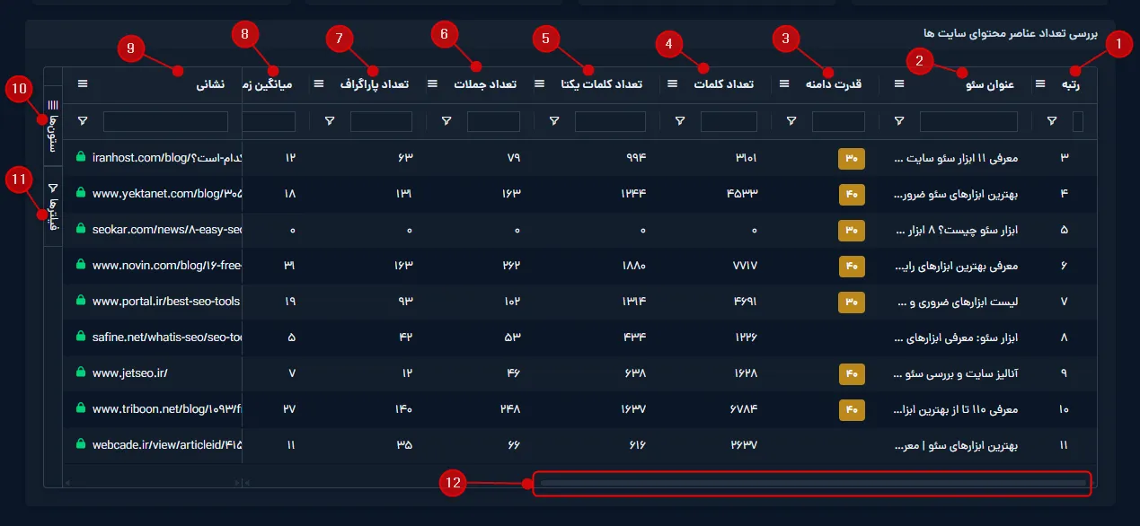The width and height of the screenshot is (1140, 526).
Task: Click the green lock icon beside www.jetseo.ir
Action: pyautogui.click(x=81, y=373)
